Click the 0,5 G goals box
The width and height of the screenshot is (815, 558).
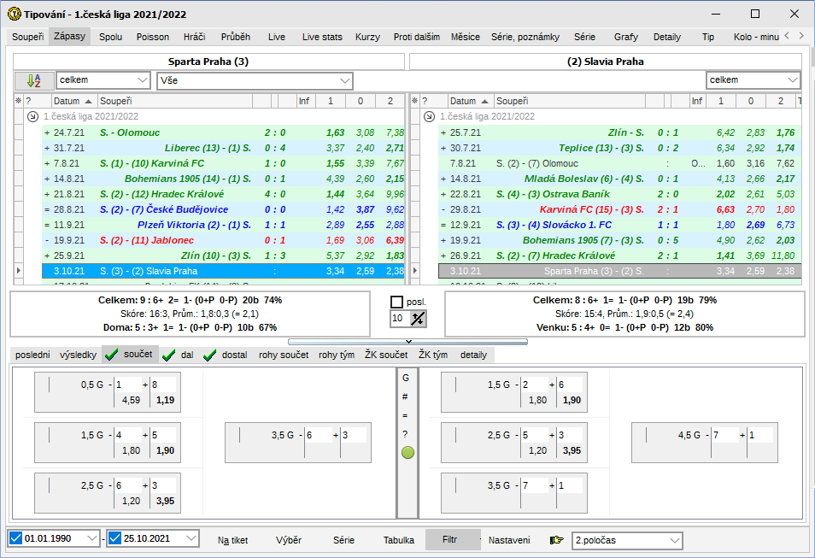(x=108, y=392)
